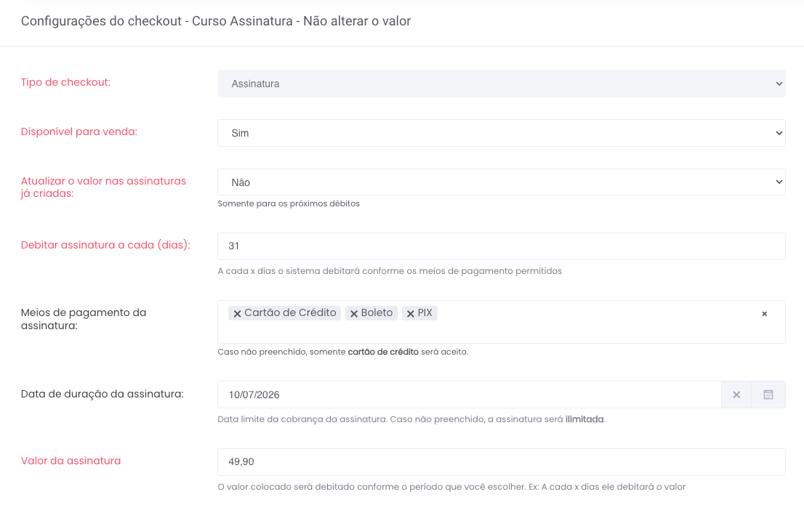
Task: Click the 'Data limite da cobrança da assinatura' hint
Action: click(411, 419)
